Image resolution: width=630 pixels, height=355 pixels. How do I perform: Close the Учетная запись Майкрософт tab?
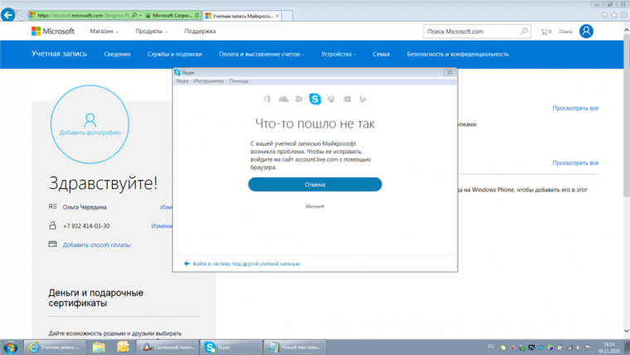pos(277,16)
